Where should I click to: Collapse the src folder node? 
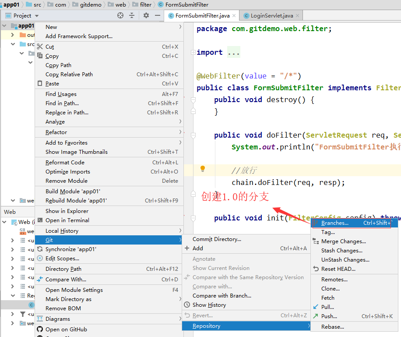13,44
